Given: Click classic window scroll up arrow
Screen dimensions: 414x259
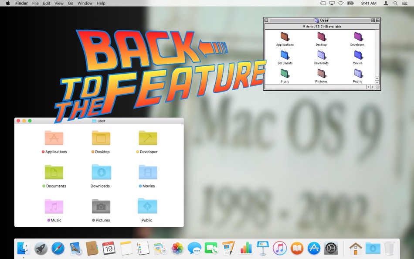Looking at the screenshot, I should click(x=377, y=78).
